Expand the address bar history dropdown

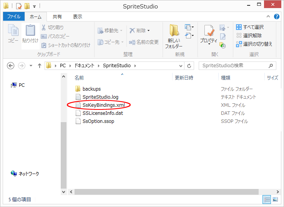(181, 66)
